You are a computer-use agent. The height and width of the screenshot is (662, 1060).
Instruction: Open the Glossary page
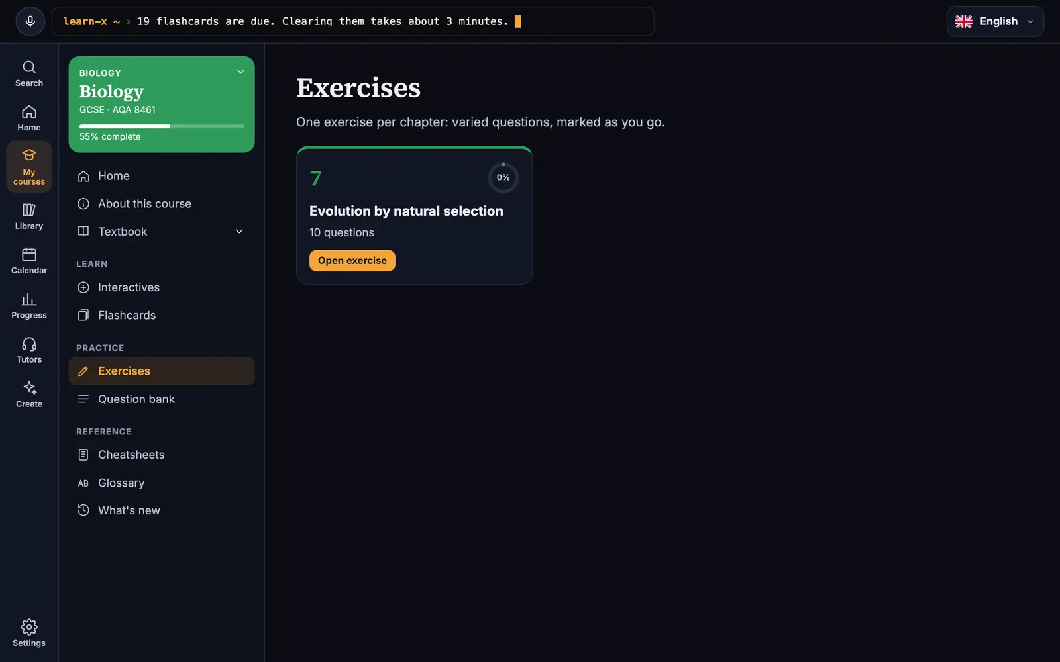[162, 483]
